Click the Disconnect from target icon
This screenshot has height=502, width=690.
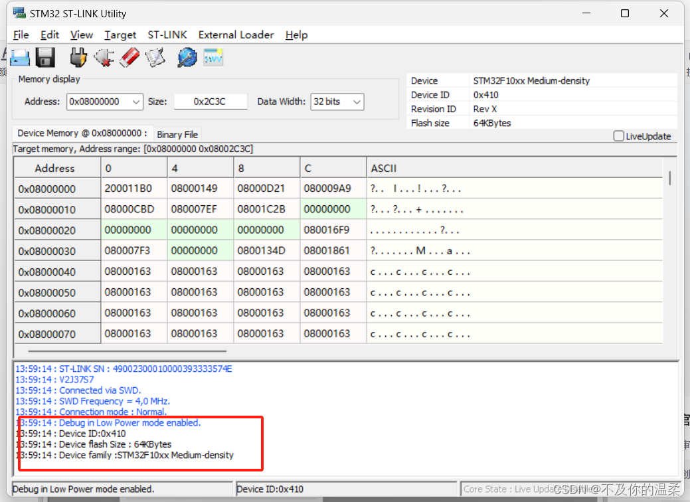pos(104,58)
